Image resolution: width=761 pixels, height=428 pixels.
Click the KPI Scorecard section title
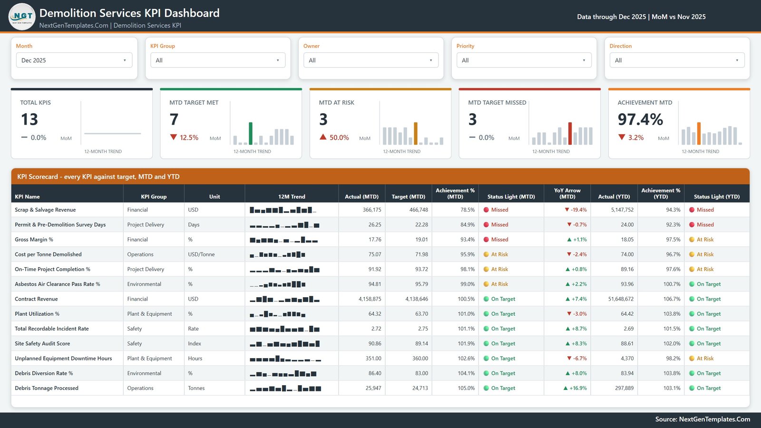(98, 176)
